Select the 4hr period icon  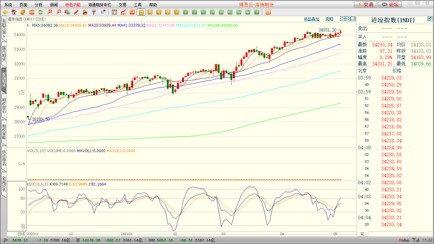tap(248, 12)
